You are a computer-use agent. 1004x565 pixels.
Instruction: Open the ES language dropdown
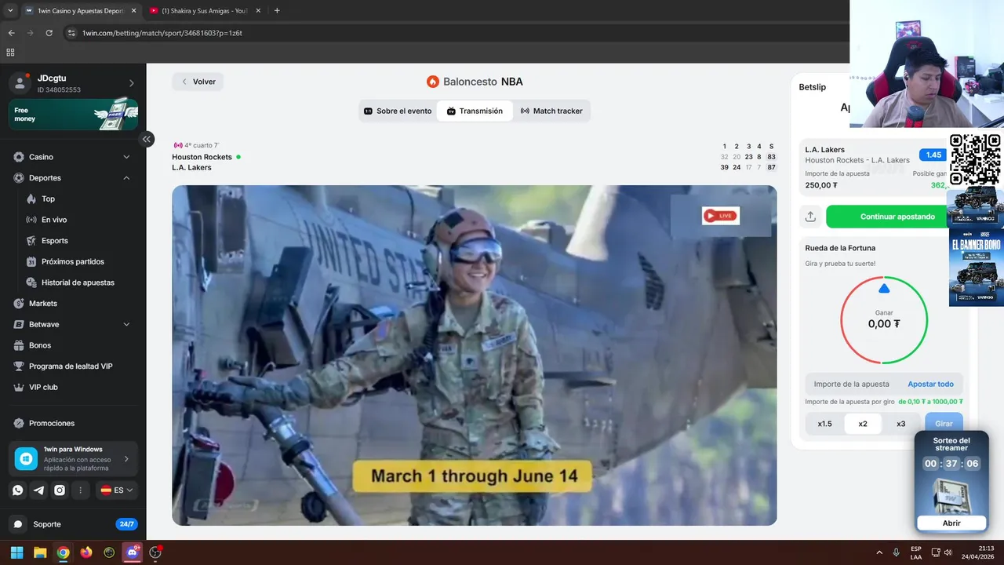(x=117, y=490)
